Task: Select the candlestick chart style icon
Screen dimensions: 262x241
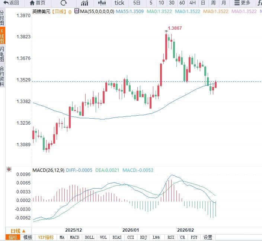Action: click(x=102, y=3)
